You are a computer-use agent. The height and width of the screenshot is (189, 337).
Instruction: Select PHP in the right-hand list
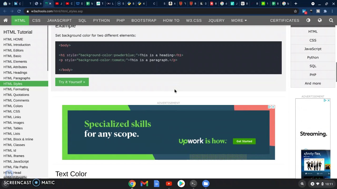click(313, 75)
